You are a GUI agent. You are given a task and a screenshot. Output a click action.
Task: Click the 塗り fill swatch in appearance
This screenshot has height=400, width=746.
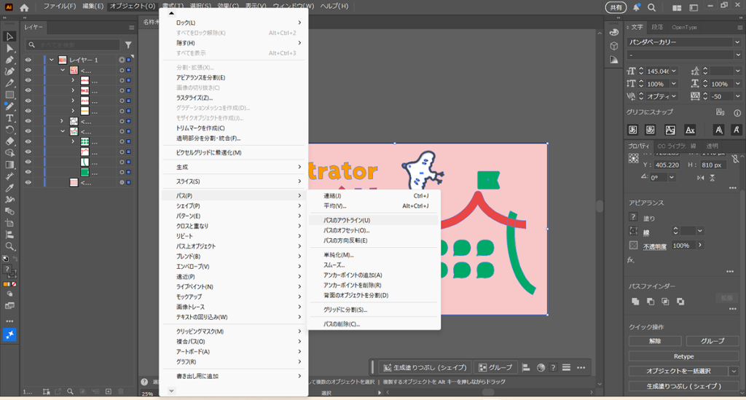point(633,218)
